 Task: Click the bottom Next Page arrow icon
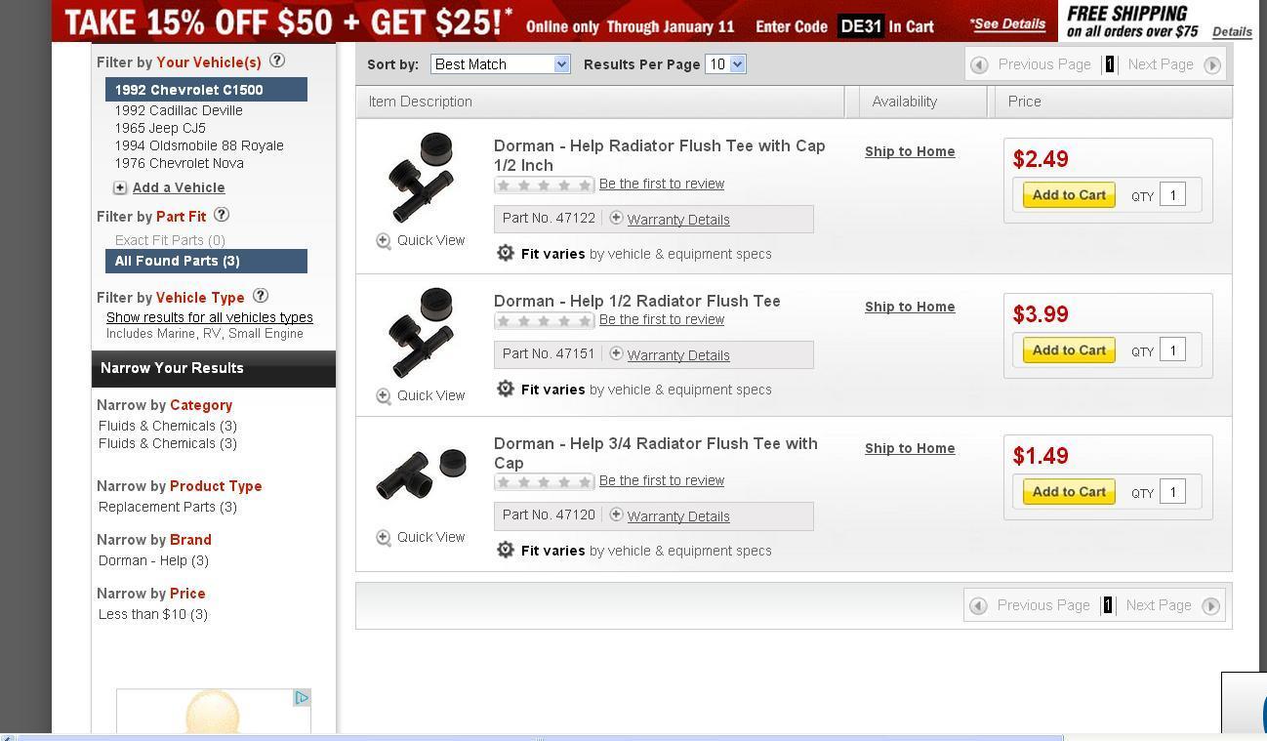tap(1210, 606)
